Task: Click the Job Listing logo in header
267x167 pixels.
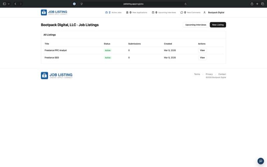Action: (x=54, y=12)
